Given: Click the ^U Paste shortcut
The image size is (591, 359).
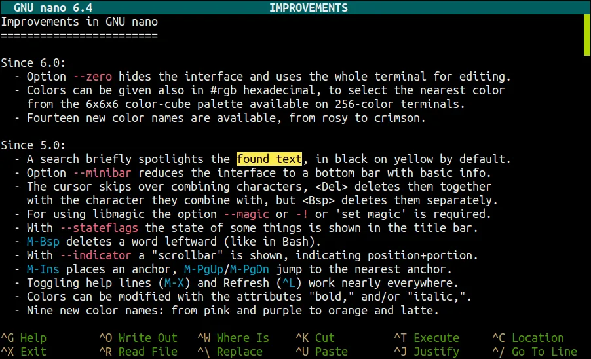Looking at the screenshot, I should tap(322, 351).
